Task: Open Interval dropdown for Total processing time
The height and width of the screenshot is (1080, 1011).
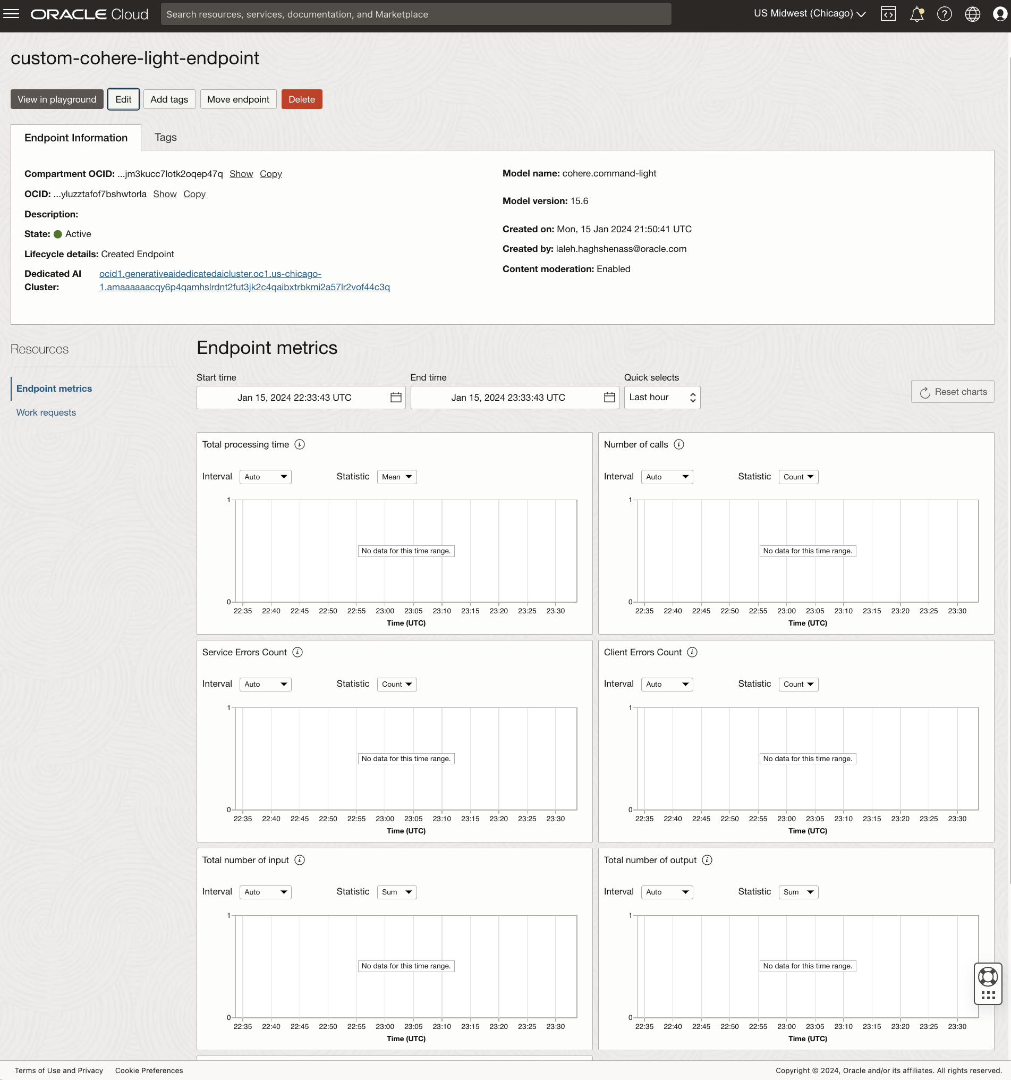Action: [266, 477]
